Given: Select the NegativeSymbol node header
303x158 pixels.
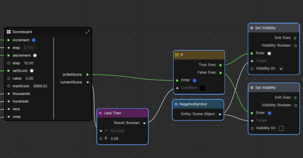Looking at the screenshot, I should point(198,104).
